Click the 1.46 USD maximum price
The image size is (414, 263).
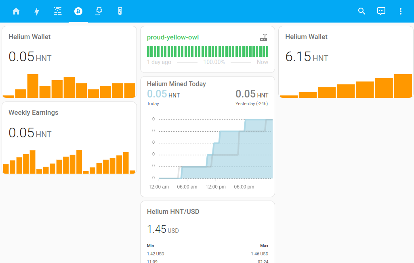point(260,254)
